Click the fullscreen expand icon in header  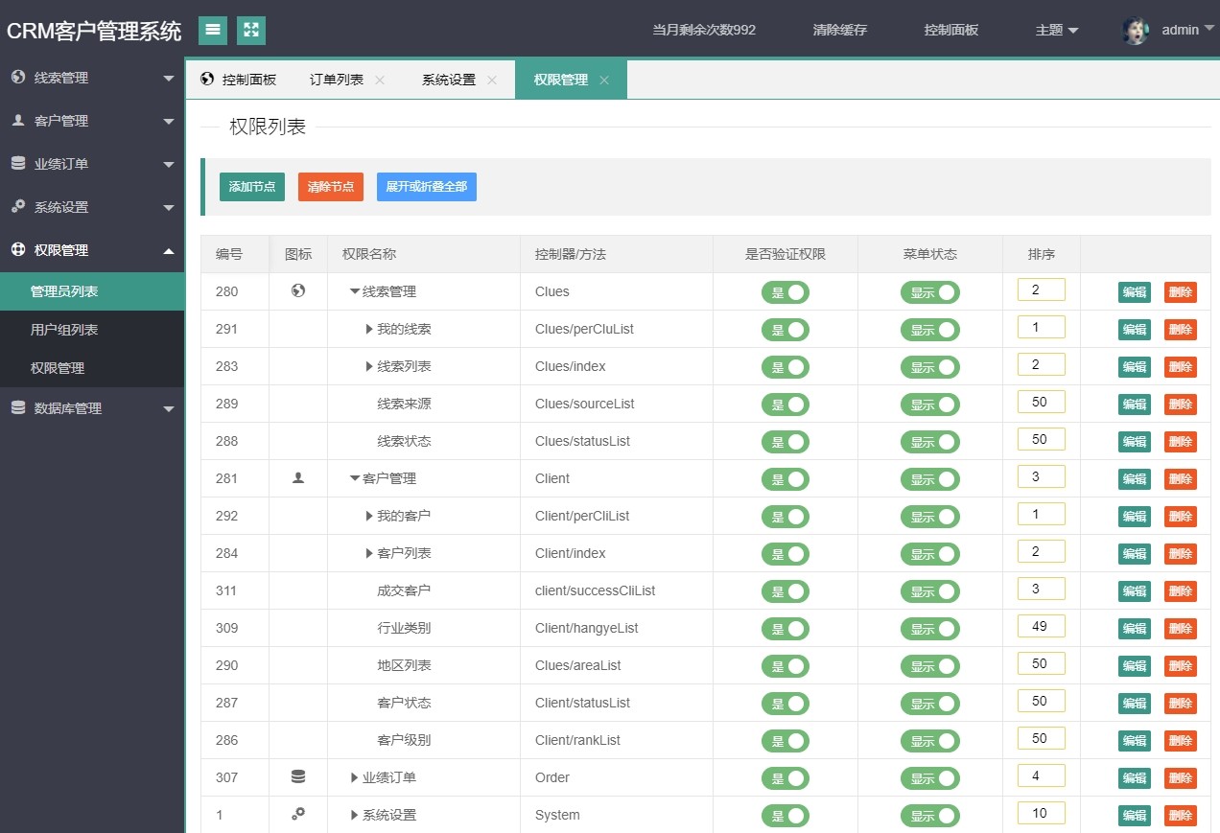pyautogui.click(x=251, y=30)
